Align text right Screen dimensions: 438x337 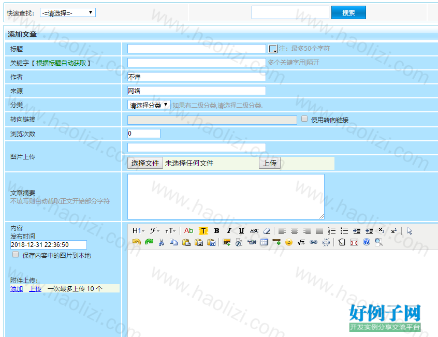(307, 231)
